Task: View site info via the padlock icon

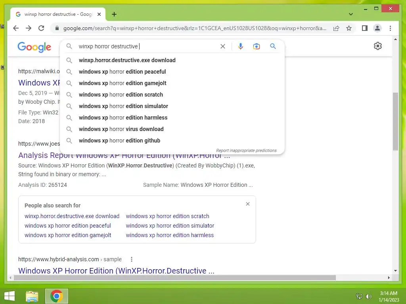Action: pos(57,28)
